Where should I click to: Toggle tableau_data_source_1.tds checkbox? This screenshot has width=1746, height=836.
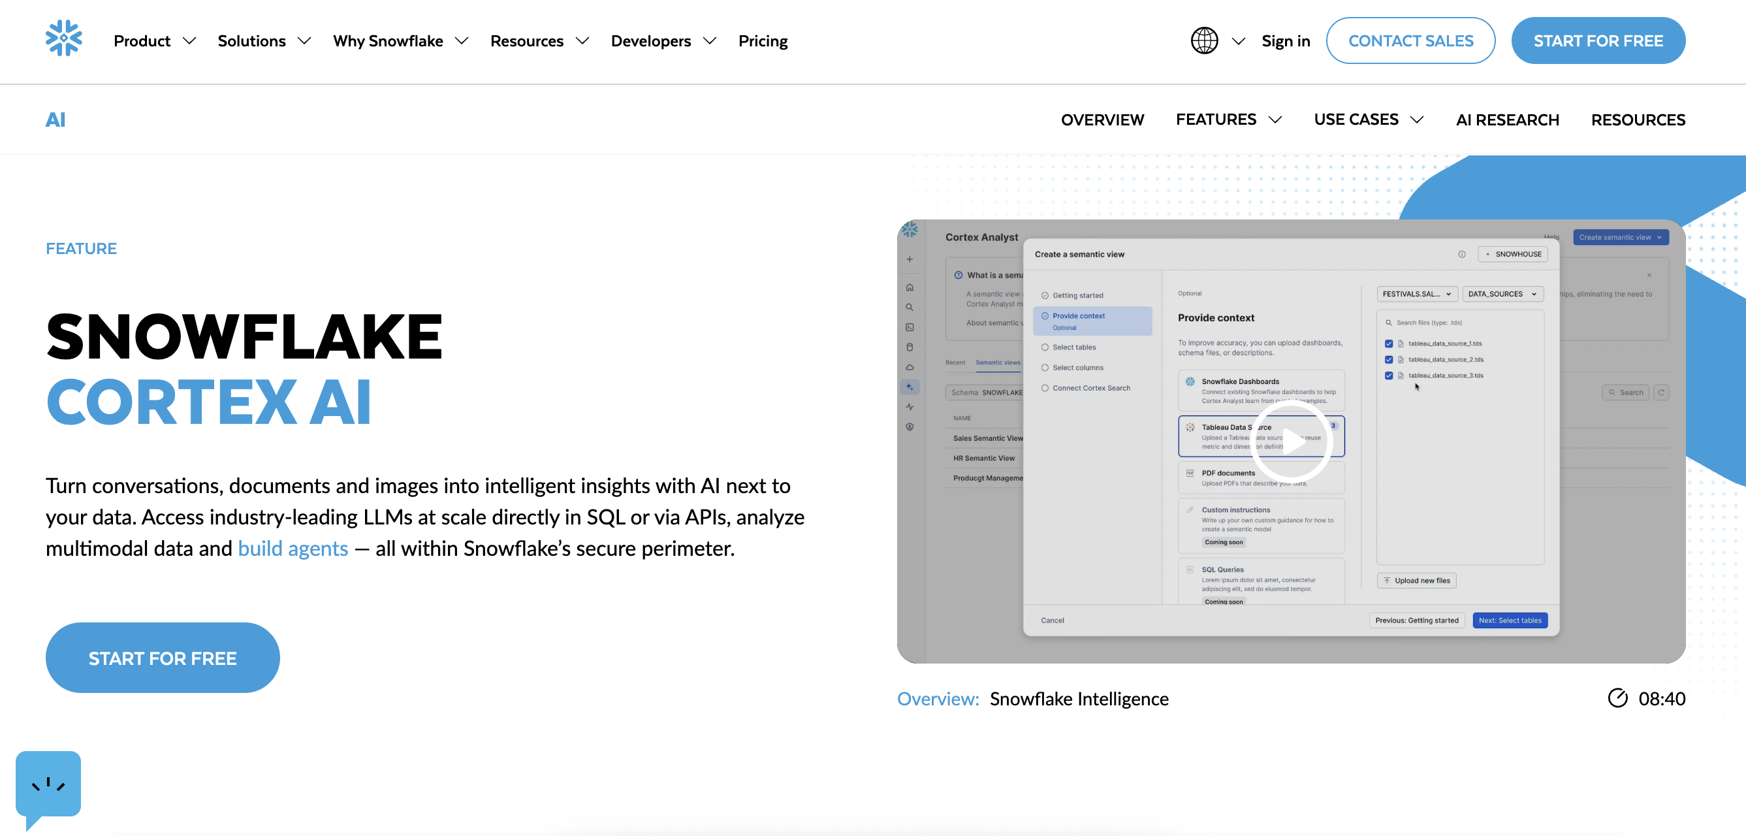[x=1389, y=344]
